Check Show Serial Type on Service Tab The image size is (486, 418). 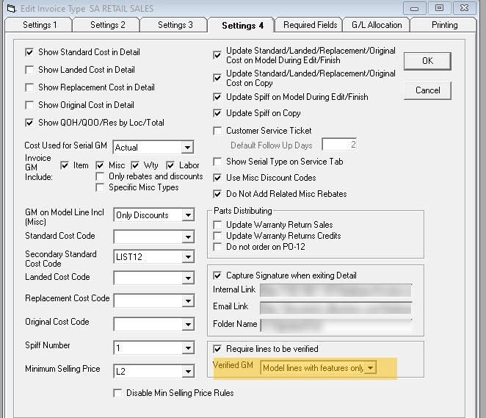click(217, 162)
